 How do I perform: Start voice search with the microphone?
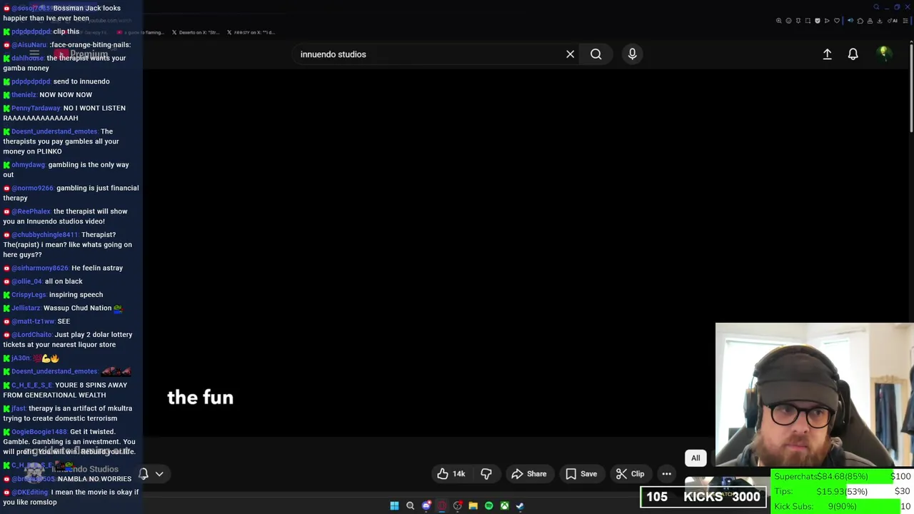tap(632, 54)
